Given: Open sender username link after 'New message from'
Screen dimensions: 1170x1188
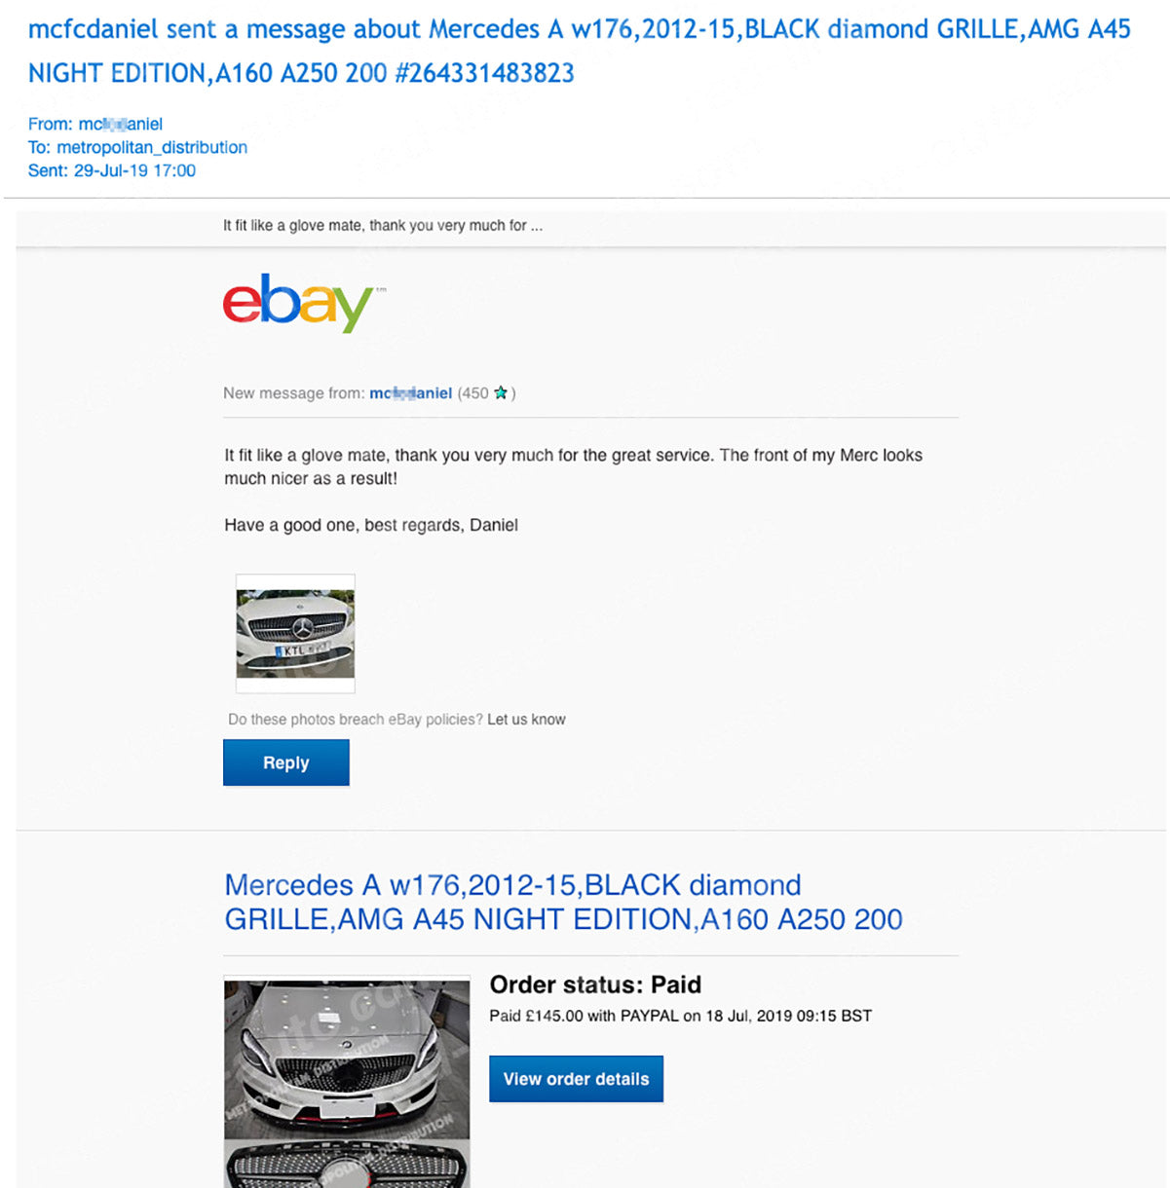Looking at the screenshot, I should click(x=410, y=393).
